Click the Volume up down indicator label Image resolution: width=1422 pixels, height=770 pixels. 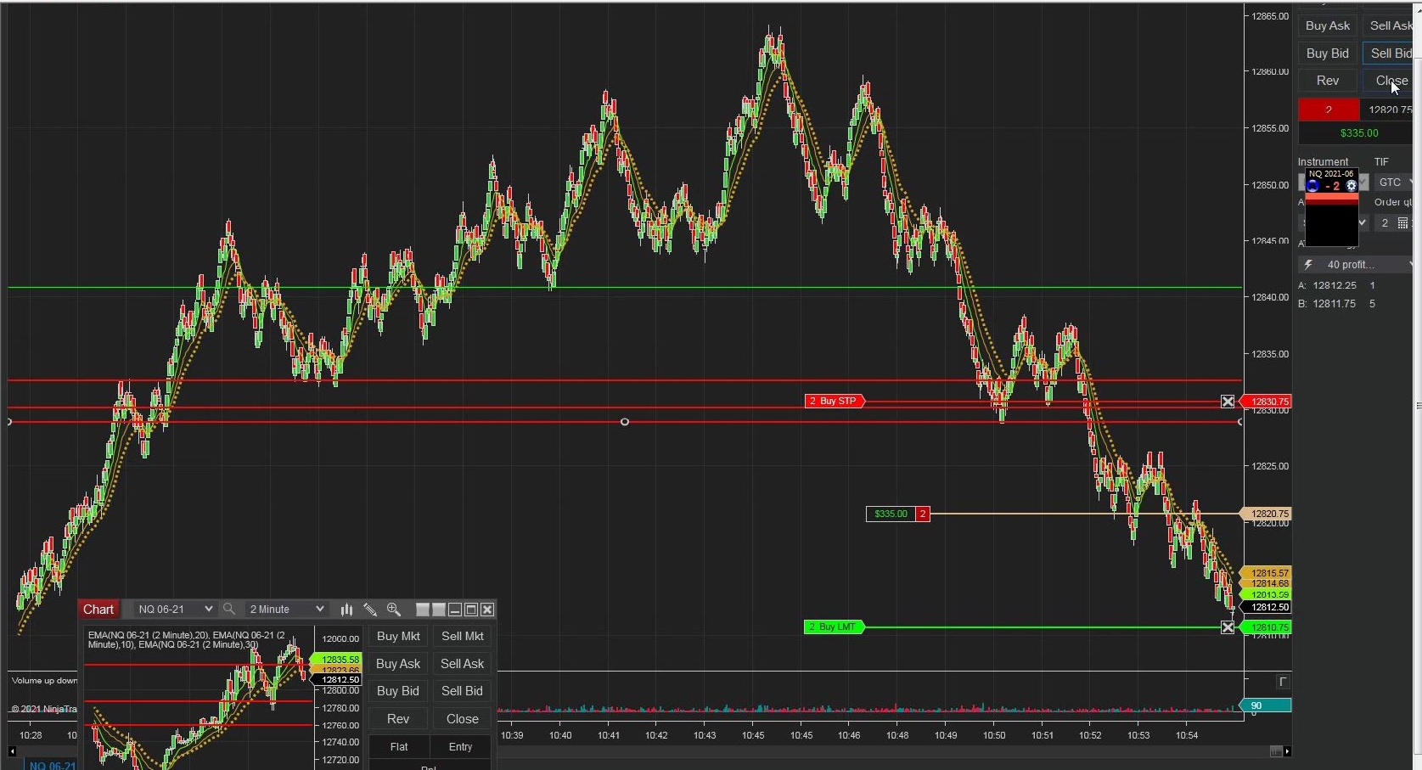tap(44, 681)
